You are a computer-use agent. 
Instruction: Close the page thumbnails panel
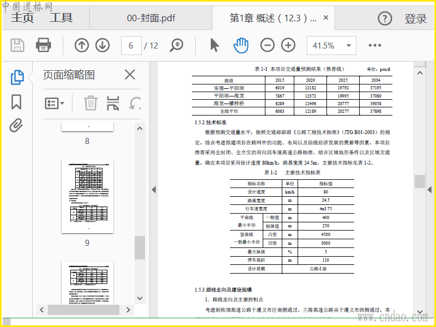[130, 75]
